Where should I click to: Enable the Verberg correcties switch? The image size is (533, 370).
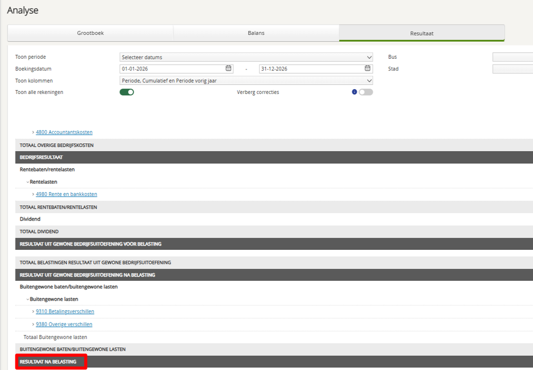coord(366,92)
